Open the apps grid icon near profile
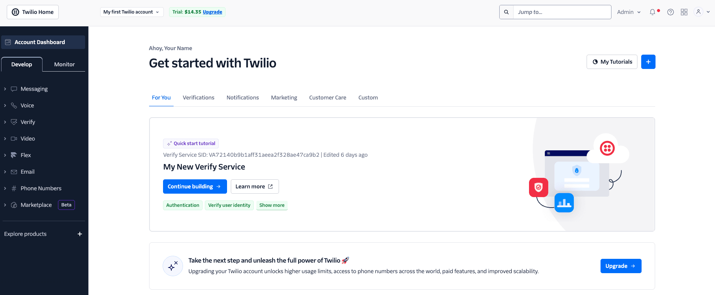This screenshot has height=295, width=715. pyautogui.click(x=684, y=12)
